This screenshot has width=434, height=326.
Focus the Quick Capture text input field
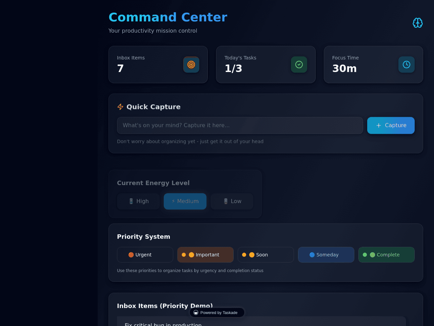(x=240, y=125)
